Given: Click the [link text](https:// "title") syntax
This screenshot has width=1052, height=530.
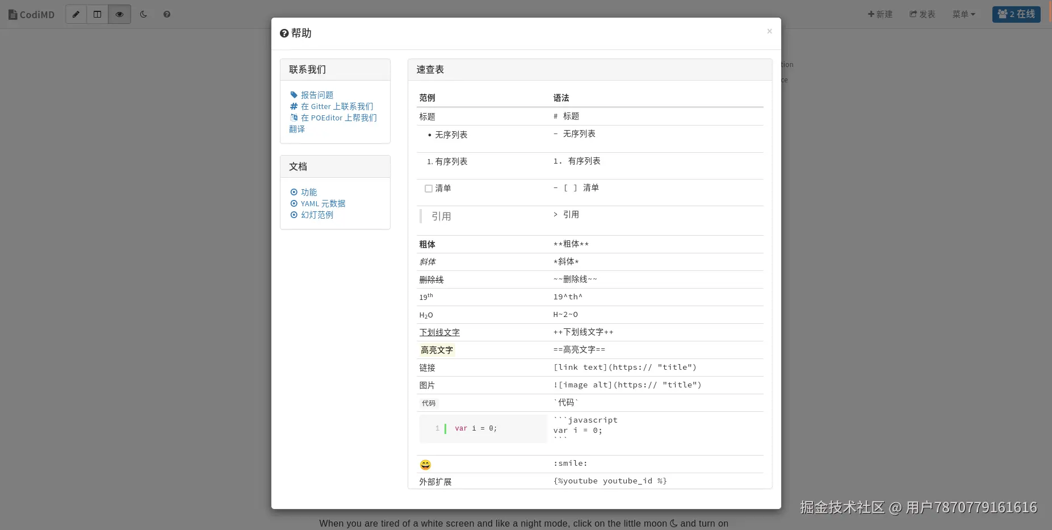Looking at the screenshot, I should click(625, 367).
